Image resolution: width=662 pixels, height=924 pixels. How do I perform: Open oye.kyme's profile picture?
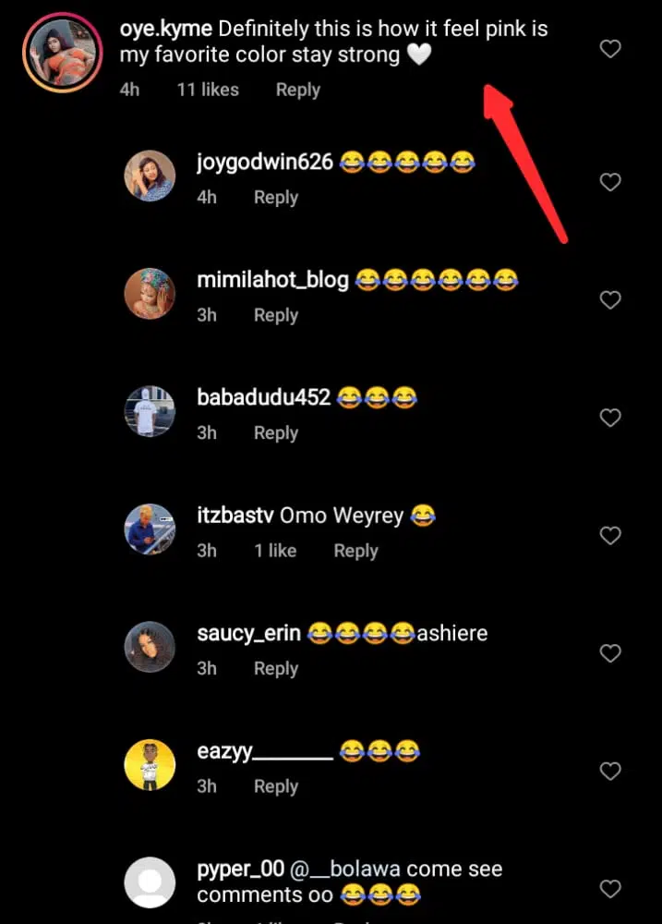point(62,53)
